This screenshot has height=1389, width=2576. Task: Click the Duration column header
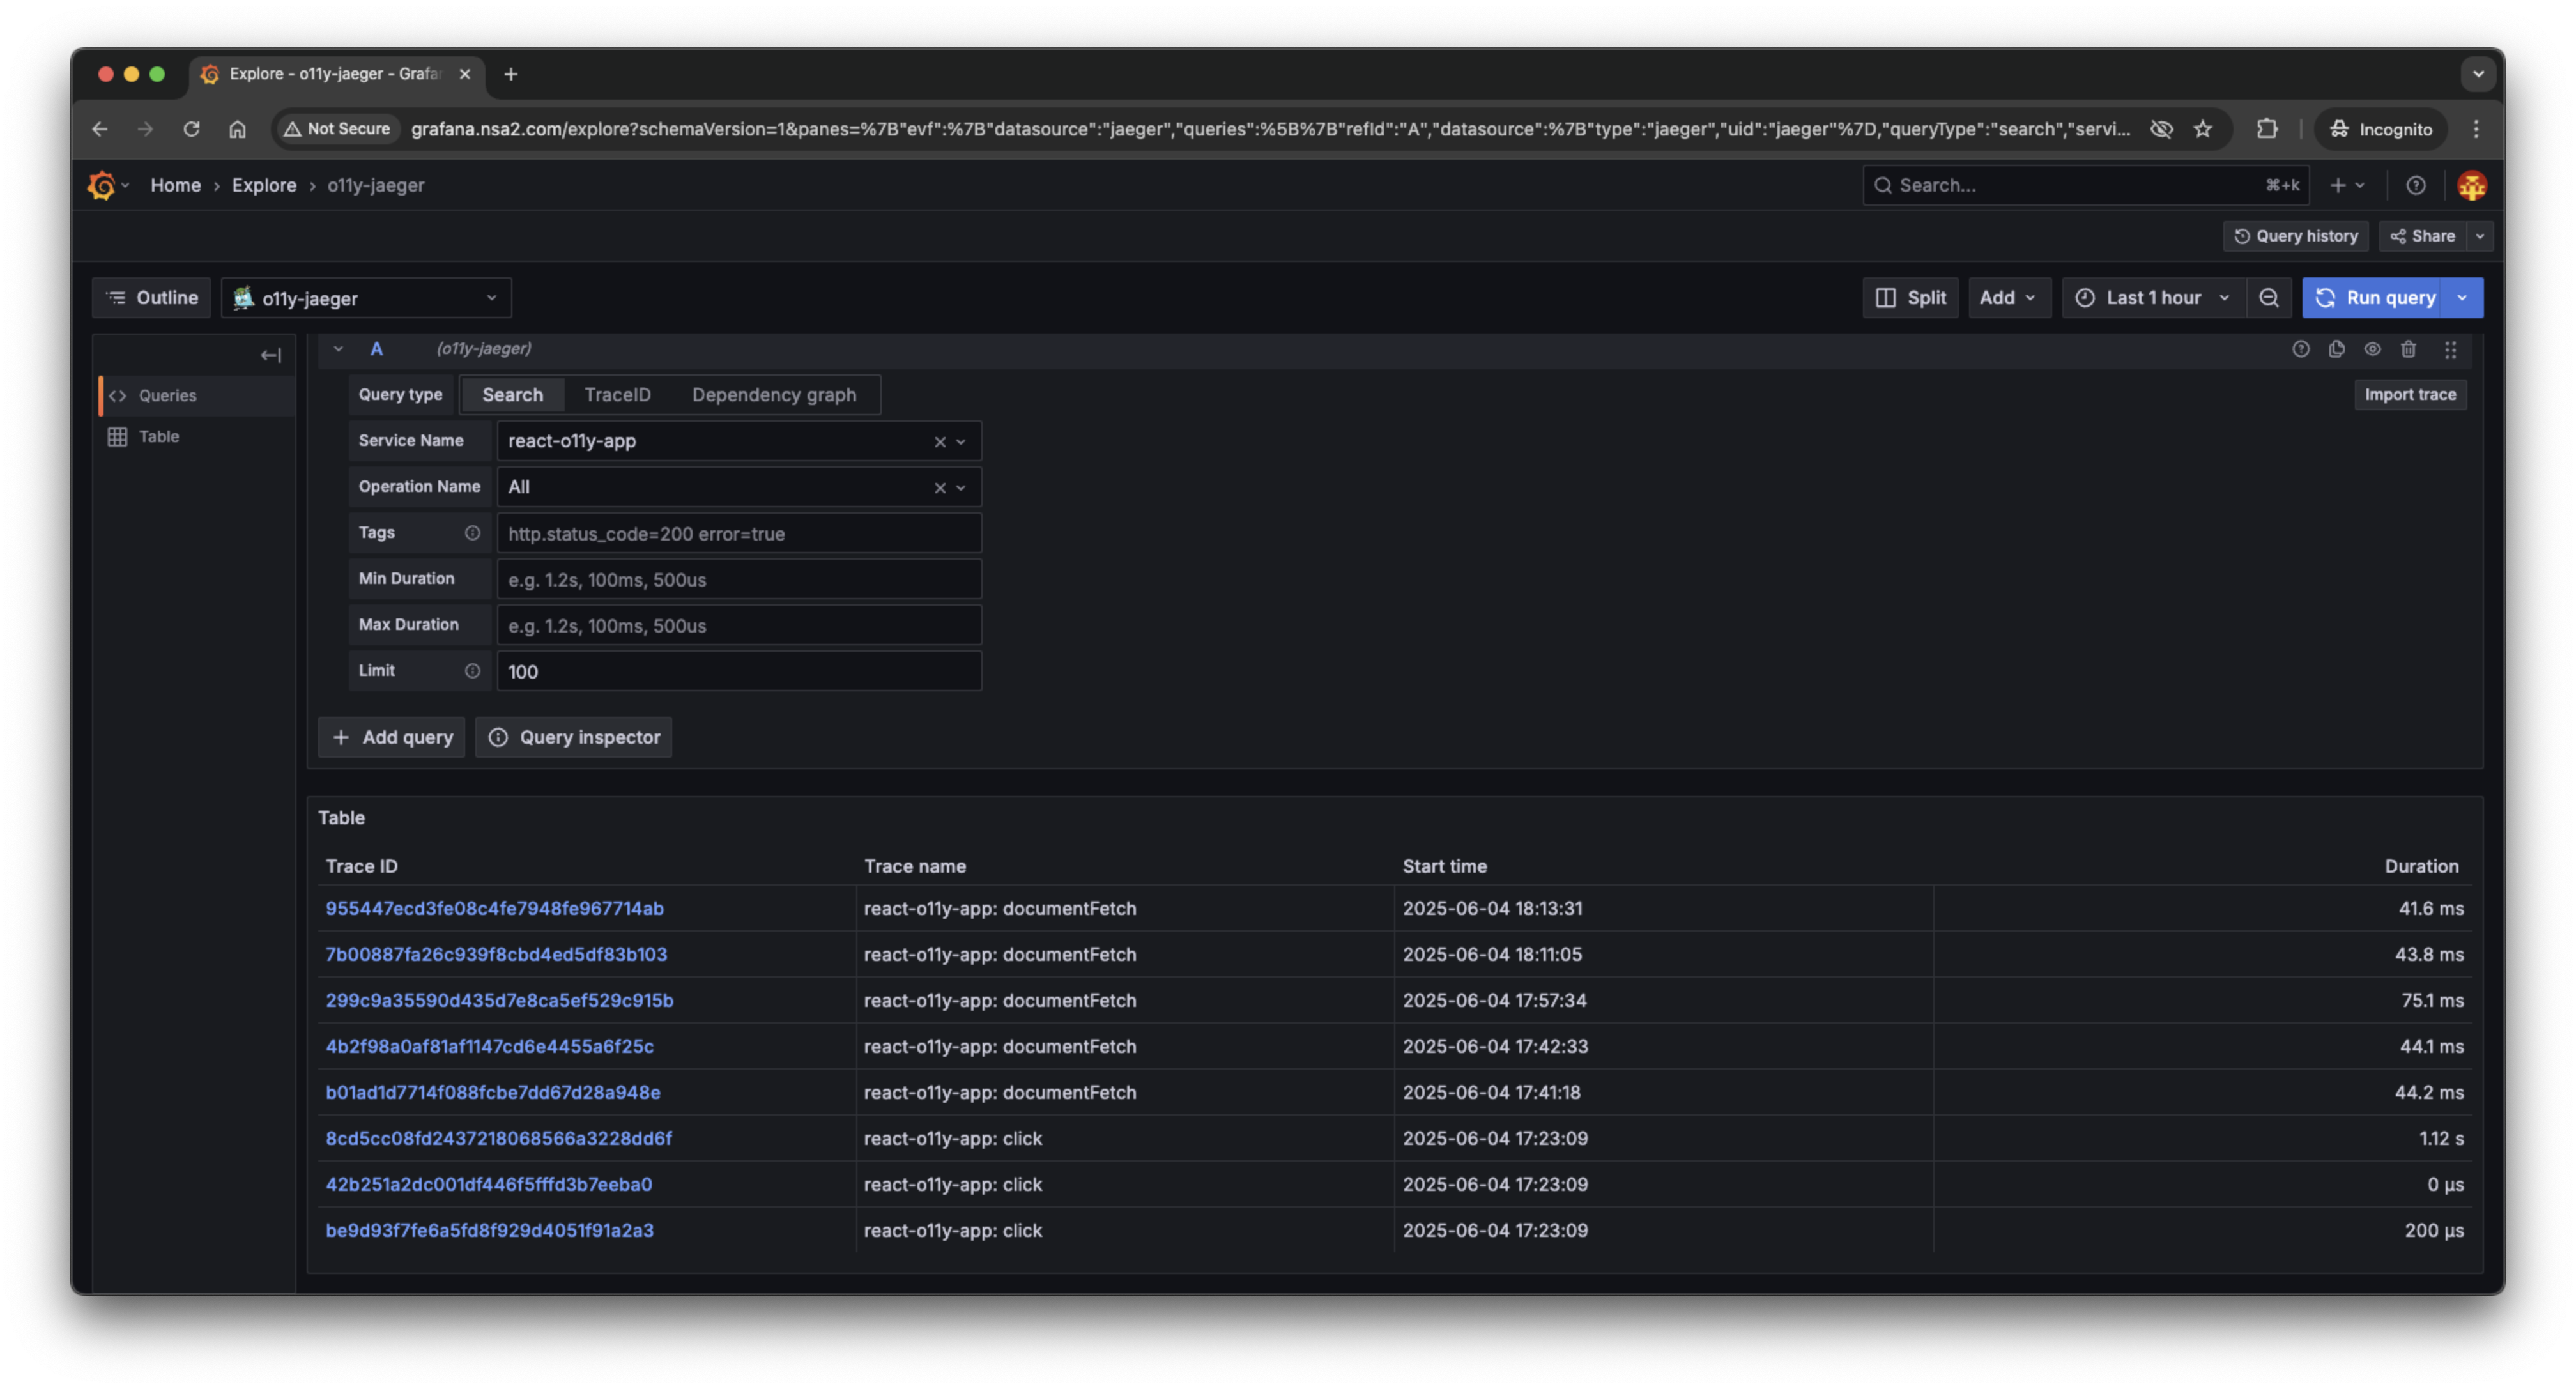tap(2421, 866)
